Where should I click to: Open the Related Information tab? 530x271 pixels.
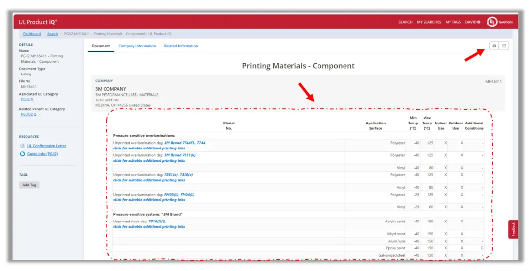(181, 46)
